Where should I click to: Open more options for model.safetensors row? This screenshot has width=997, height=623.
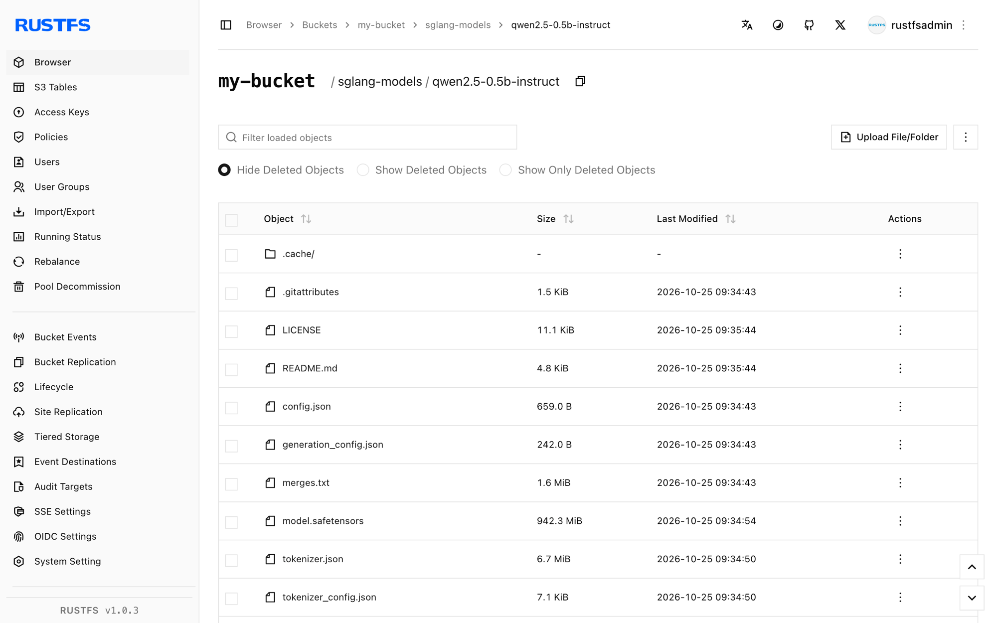[900, 521]
